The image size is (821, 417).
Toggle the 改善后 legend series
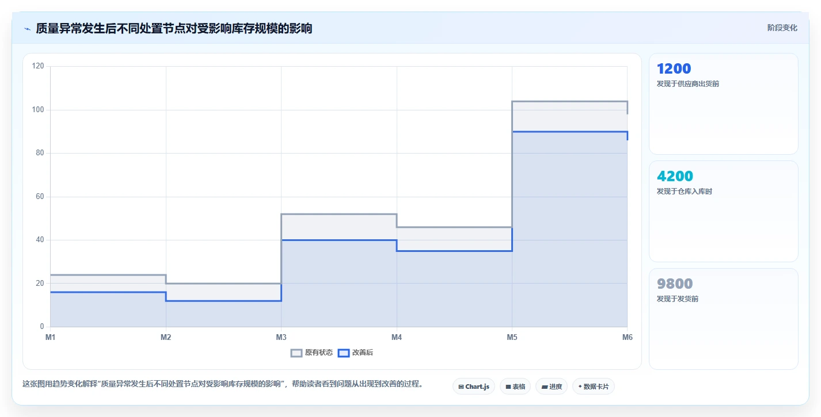[x=355, y=353]
